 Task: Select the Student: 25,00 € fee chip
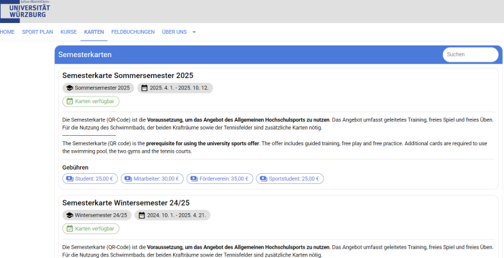(x=90, y=179)
